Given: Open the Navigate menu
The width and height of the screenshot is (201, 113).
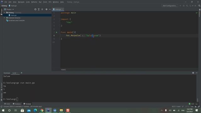Looking at the screenshot, I should [x=21, y=2].
